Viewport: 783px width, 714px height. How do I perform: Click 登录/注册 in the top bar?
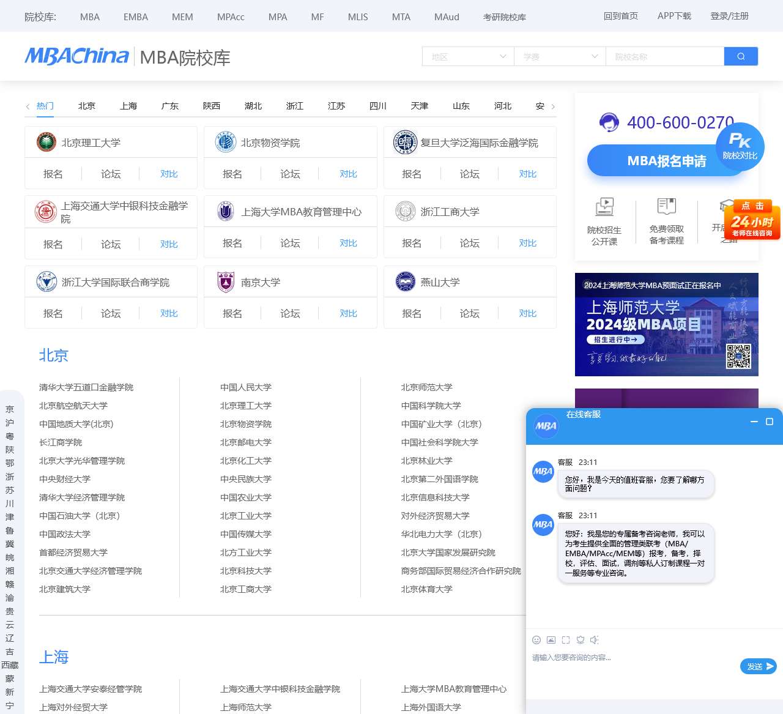729,16
